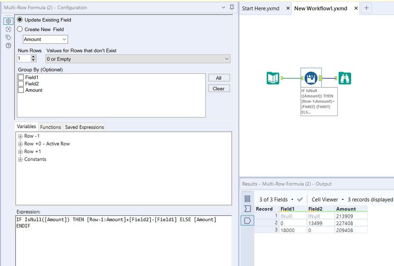Select the cell with Amount 227408
Image resolution: width=394 pixels, height=266 pixels.
pos(351,223)
